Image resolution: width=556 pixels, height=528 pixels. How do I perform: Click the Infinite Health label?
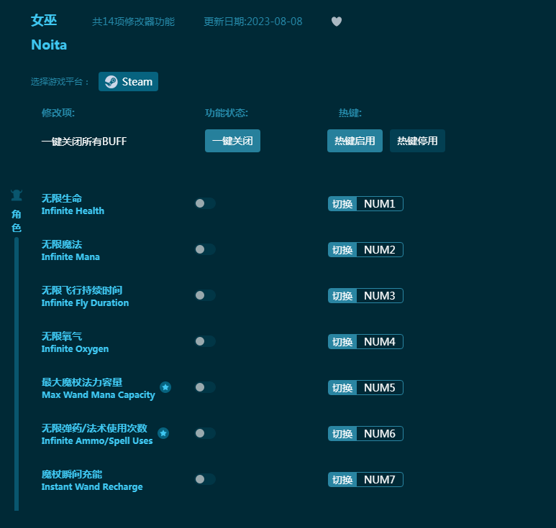73,211
